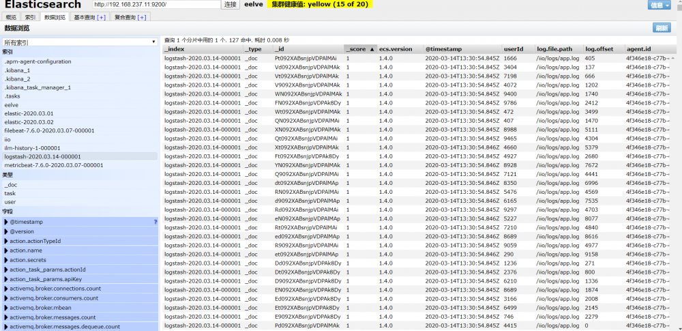Expand activemq.broker.connections.count field
Screen dimensions: 682x331
click(6, 289)
